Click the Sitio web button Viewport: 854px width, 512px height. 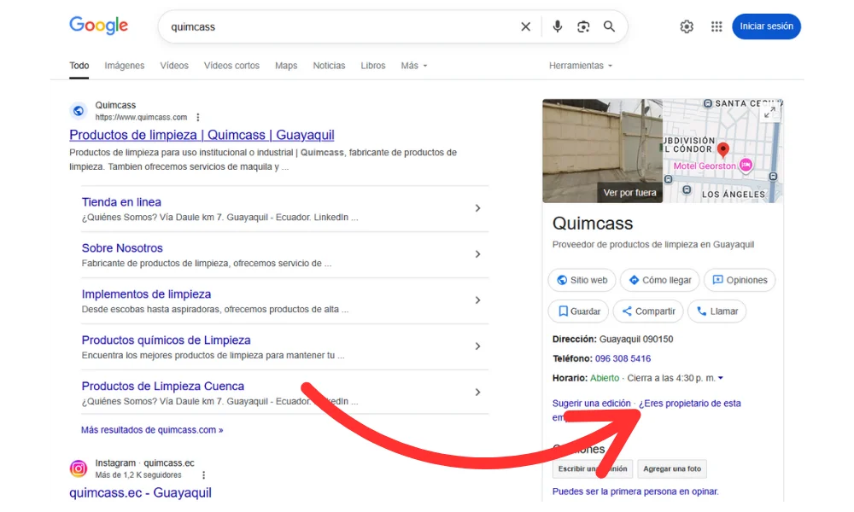(x=582, y=280)
